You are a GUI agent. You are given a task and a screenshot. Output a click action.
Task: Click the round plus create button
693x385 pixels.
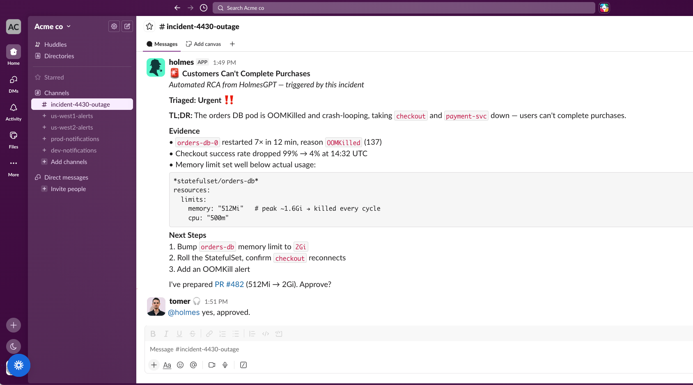pyautogui.click(x=14, y=325)
